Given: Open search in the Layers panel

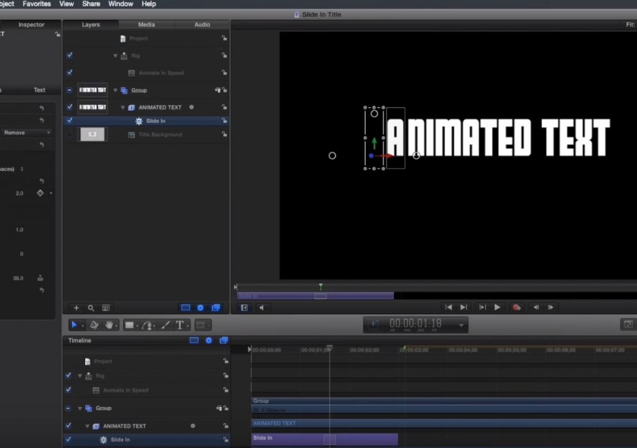Looking at the screenshot, I should click(x=91, y=308).
